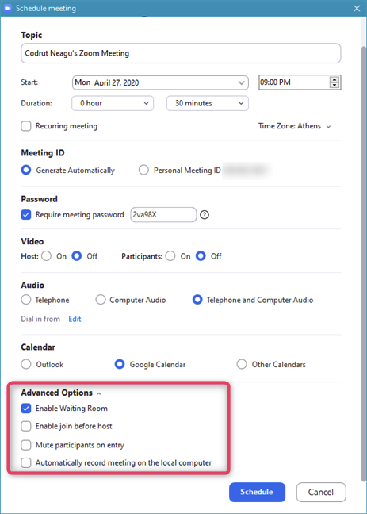The image size is (367, 514).
Task: Select Generate Automatically meeting ID
Action: click(26, 170)
